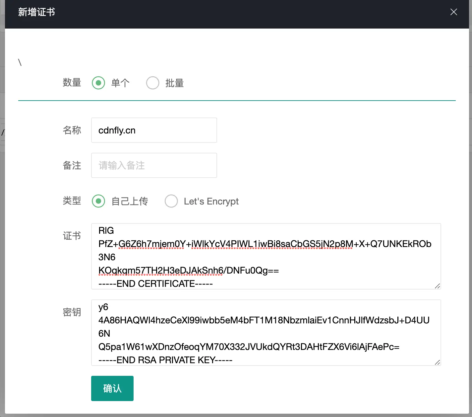
Task: Focus the 备注 remark input field
Action: pyautogui.click(x=154, y=165)
